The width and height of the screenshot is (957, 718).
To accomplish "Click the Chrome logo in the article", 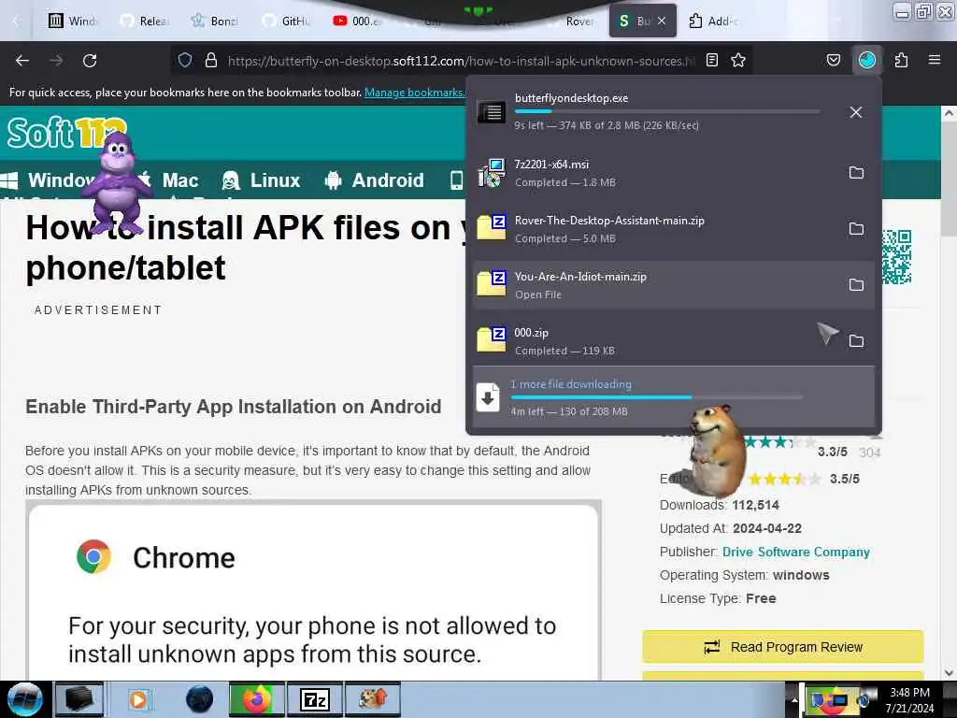I will click(x=93, y=556).
